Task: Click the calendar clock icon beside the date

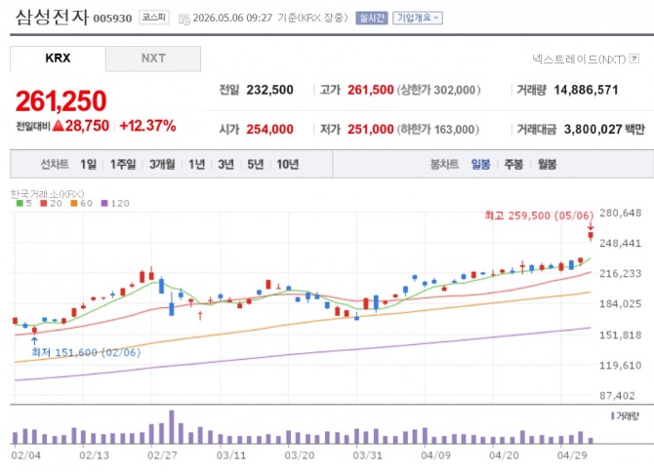Action: [x=184, y=19]
